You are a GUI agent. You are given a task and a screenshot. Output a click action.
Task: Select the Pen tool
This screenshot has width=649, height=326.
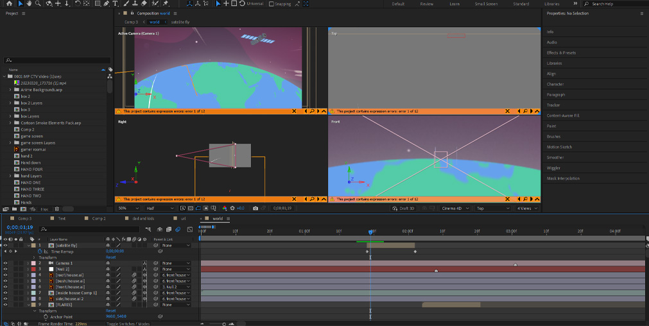[x=106, y=4]
